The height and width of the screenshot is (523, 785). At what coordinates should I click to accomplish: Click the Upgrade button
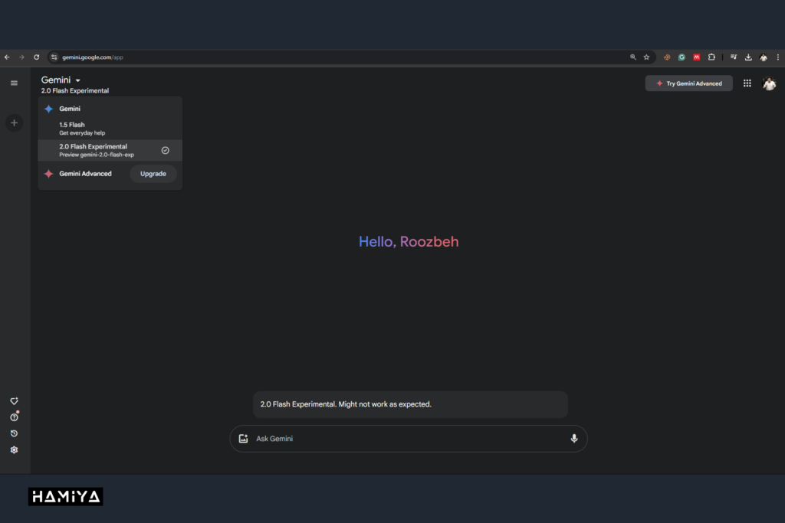pos(153,174)
